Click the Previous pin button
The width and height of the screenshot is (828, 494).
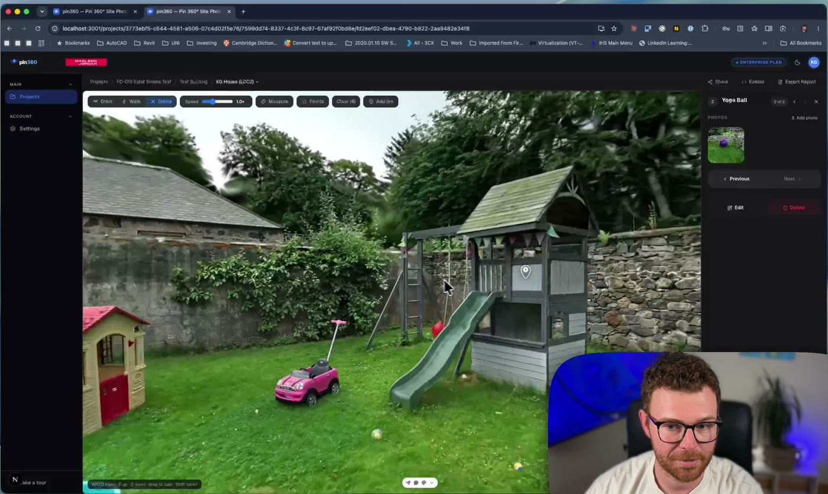[x=736, y=179]
